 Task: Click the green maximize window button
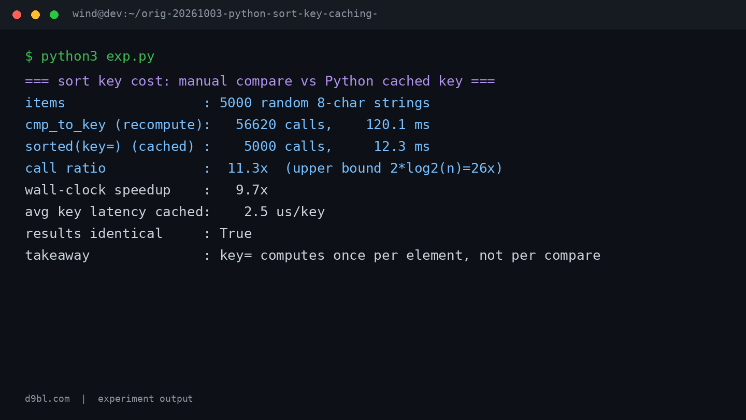click(54, 15)
